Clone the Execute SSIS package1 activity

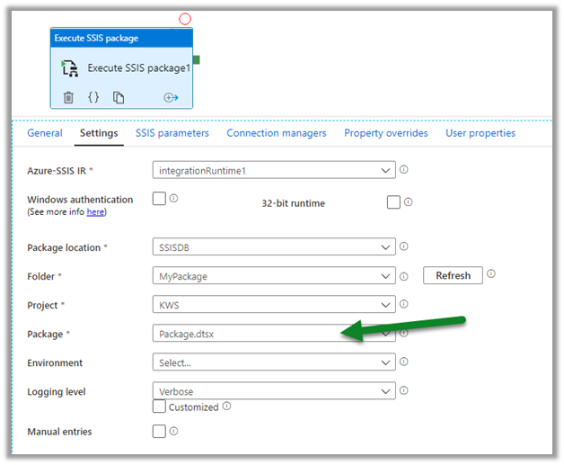point(119,97)
